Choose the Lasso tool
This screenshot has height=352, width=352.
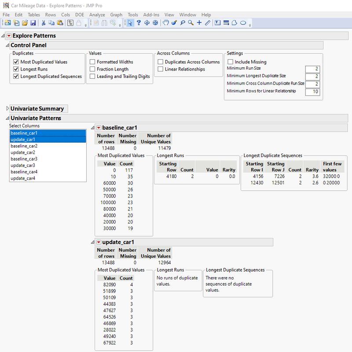coord(182,23)
